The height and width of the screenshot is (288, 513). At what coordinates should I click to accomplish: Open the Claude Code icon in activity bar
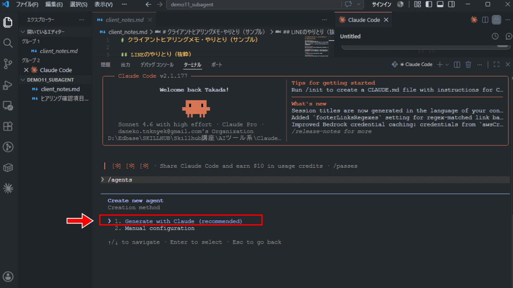click(8, 188)
